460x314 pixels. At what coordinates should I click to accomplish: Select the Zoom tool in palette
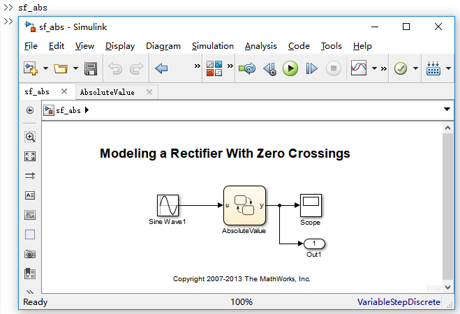[30, 137]
